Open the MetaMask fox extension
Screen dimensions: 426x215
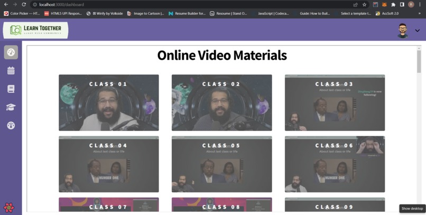point(384,5)
